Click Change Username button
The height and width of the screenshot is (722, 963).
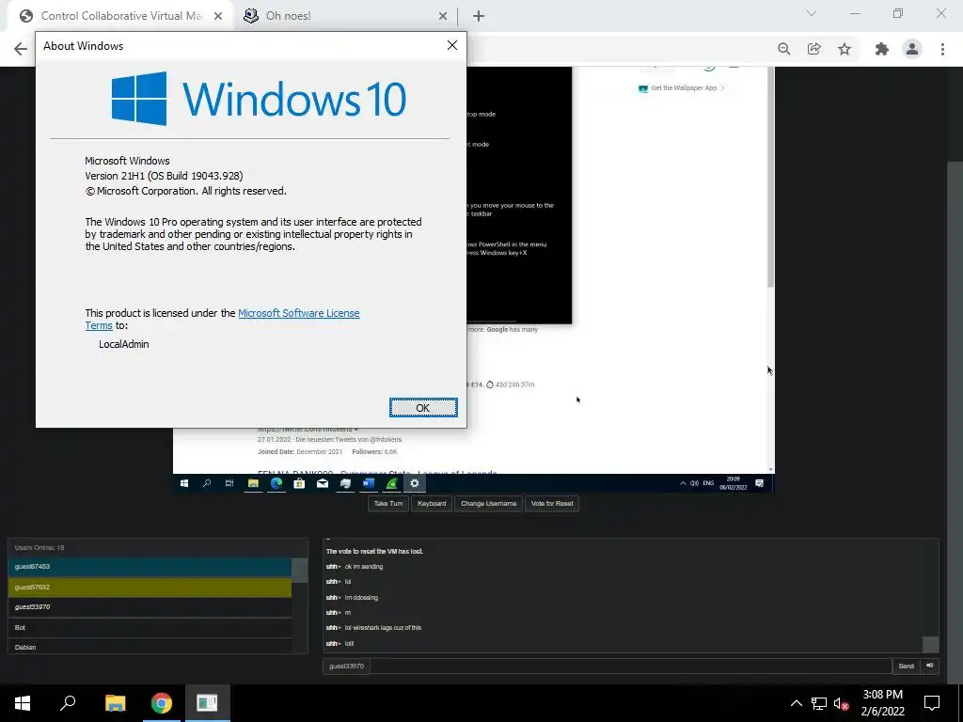click(x=488, y=504)
